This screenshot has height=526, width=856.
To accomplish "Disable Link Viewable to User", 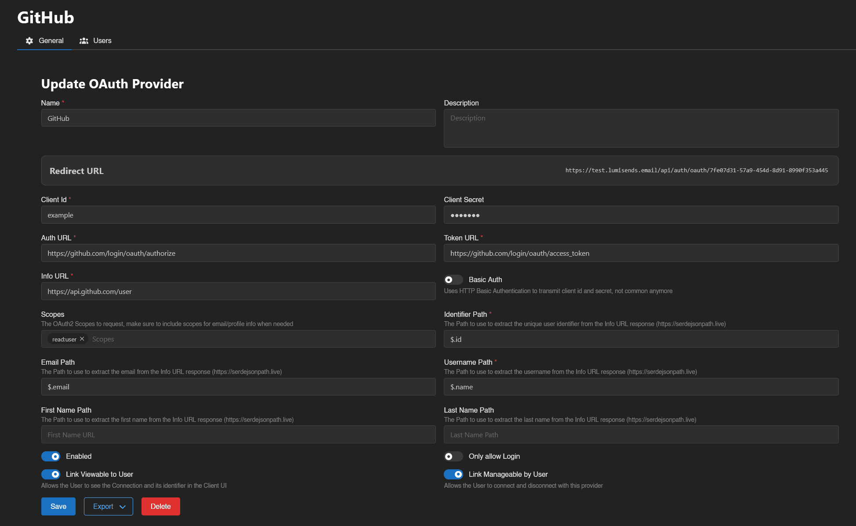I will tap(51, 474).
